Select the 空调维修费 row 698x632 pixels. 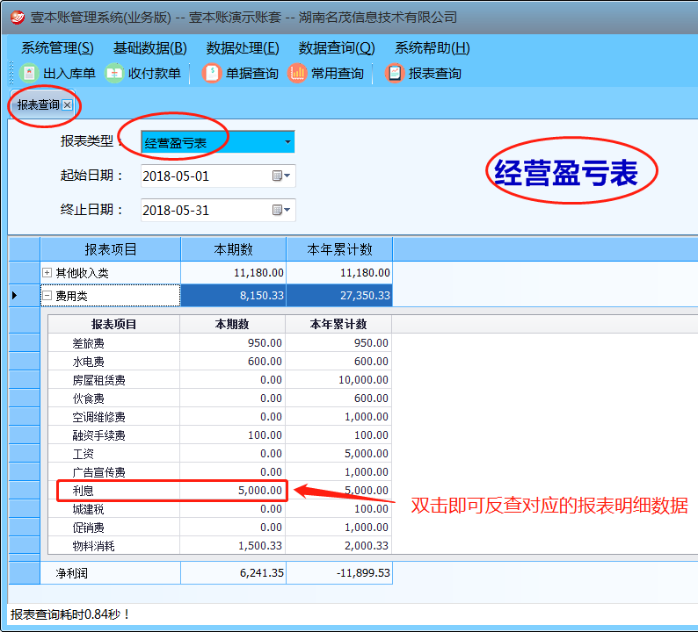(220, 417)
